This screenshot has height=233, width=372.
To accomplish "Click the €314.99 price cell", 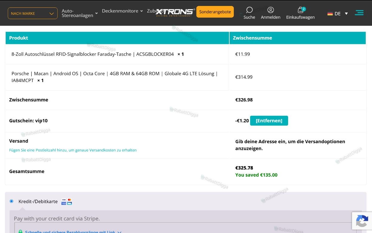I will pos(244,77).
